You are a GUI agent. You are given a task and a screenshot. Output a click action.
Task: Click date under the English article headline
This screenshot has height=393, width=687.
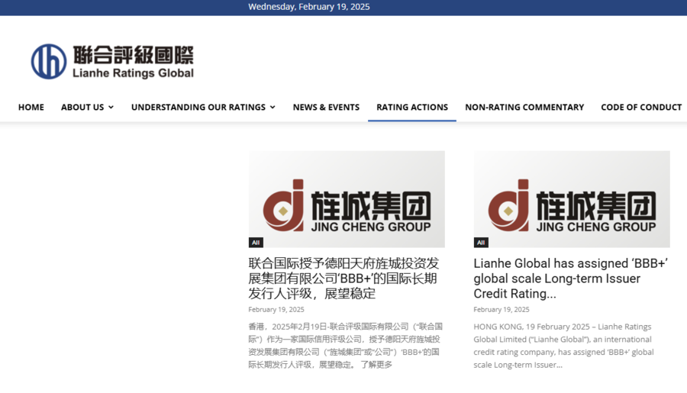[502, 309]
